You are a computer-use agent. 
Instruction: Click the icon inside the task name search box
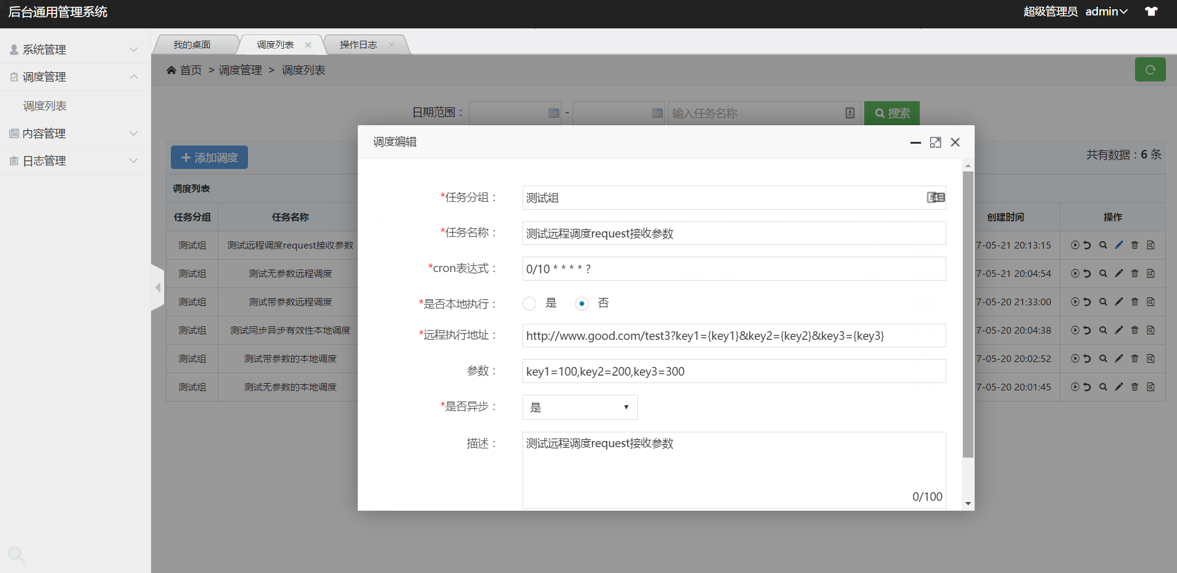850,113
